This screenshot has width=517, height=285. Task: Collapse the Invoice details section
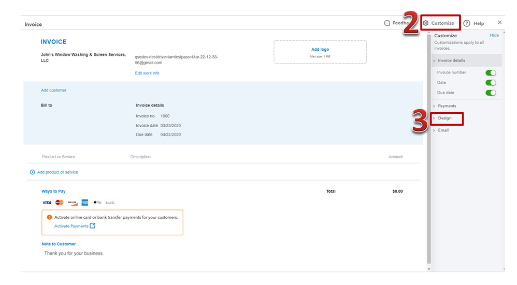(451, 61)
